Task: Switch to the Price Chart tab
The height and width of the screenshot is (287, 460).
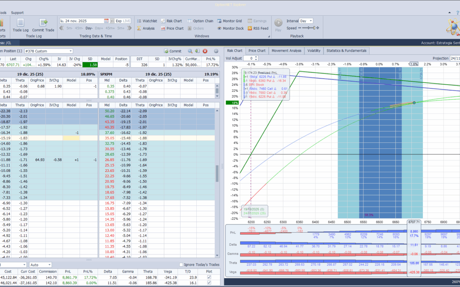Action: (x=257, y=50)
